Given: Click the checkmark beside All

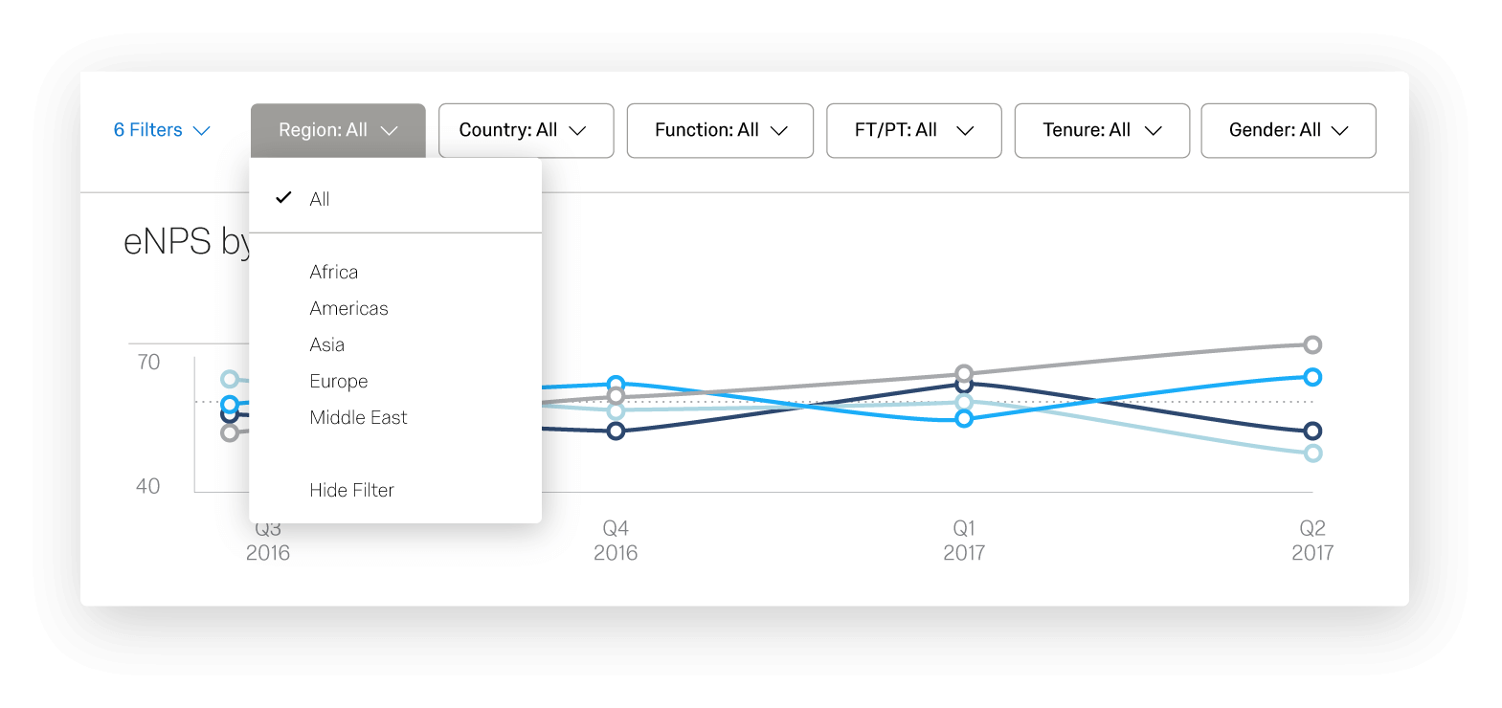Looking at the screenshot, I should coord(283,197).
